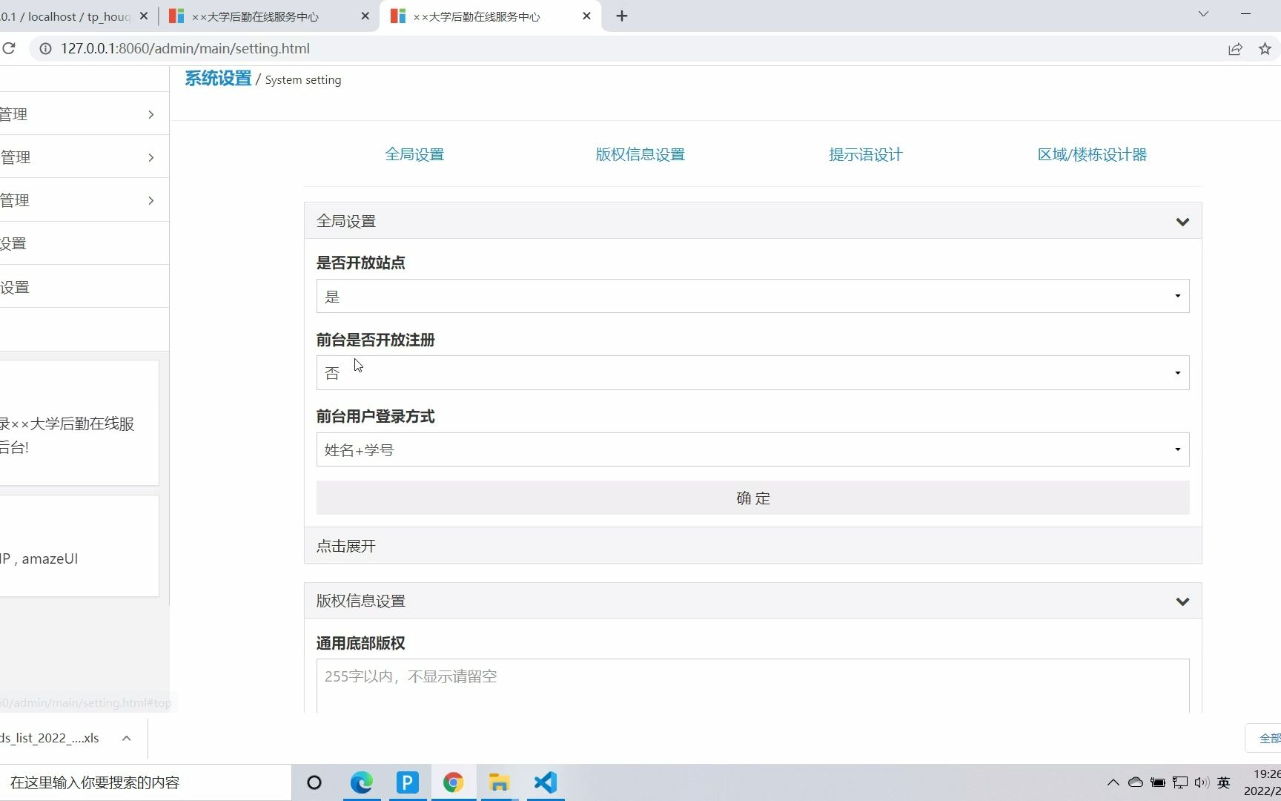Click the 点击展开 bar
Screen dimensions: 1281x801
752,546
